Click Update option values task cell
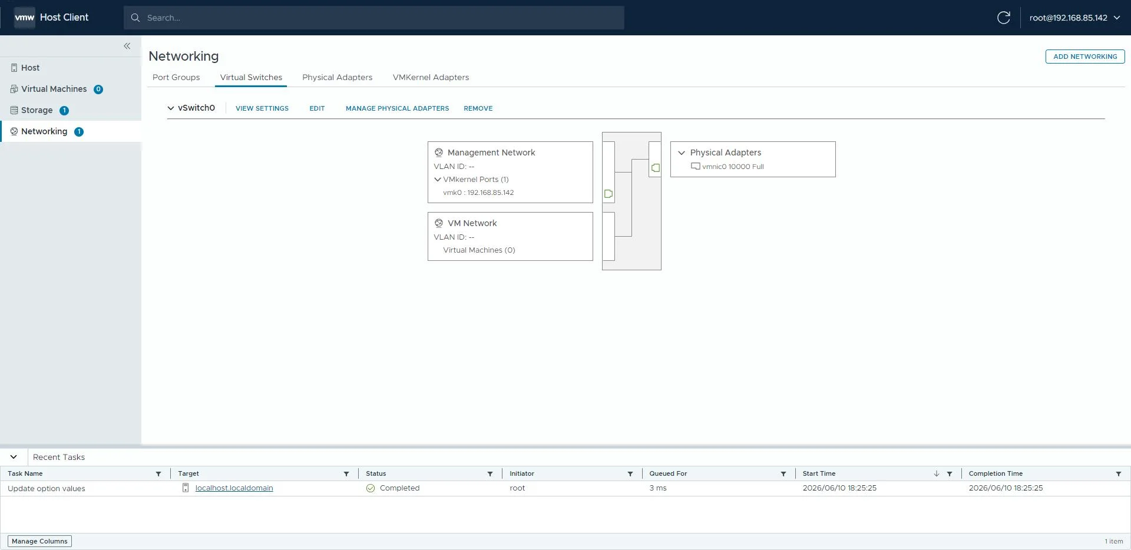Image resolution: width=1131 pixels, height=550 pixels. coord(47,489)
